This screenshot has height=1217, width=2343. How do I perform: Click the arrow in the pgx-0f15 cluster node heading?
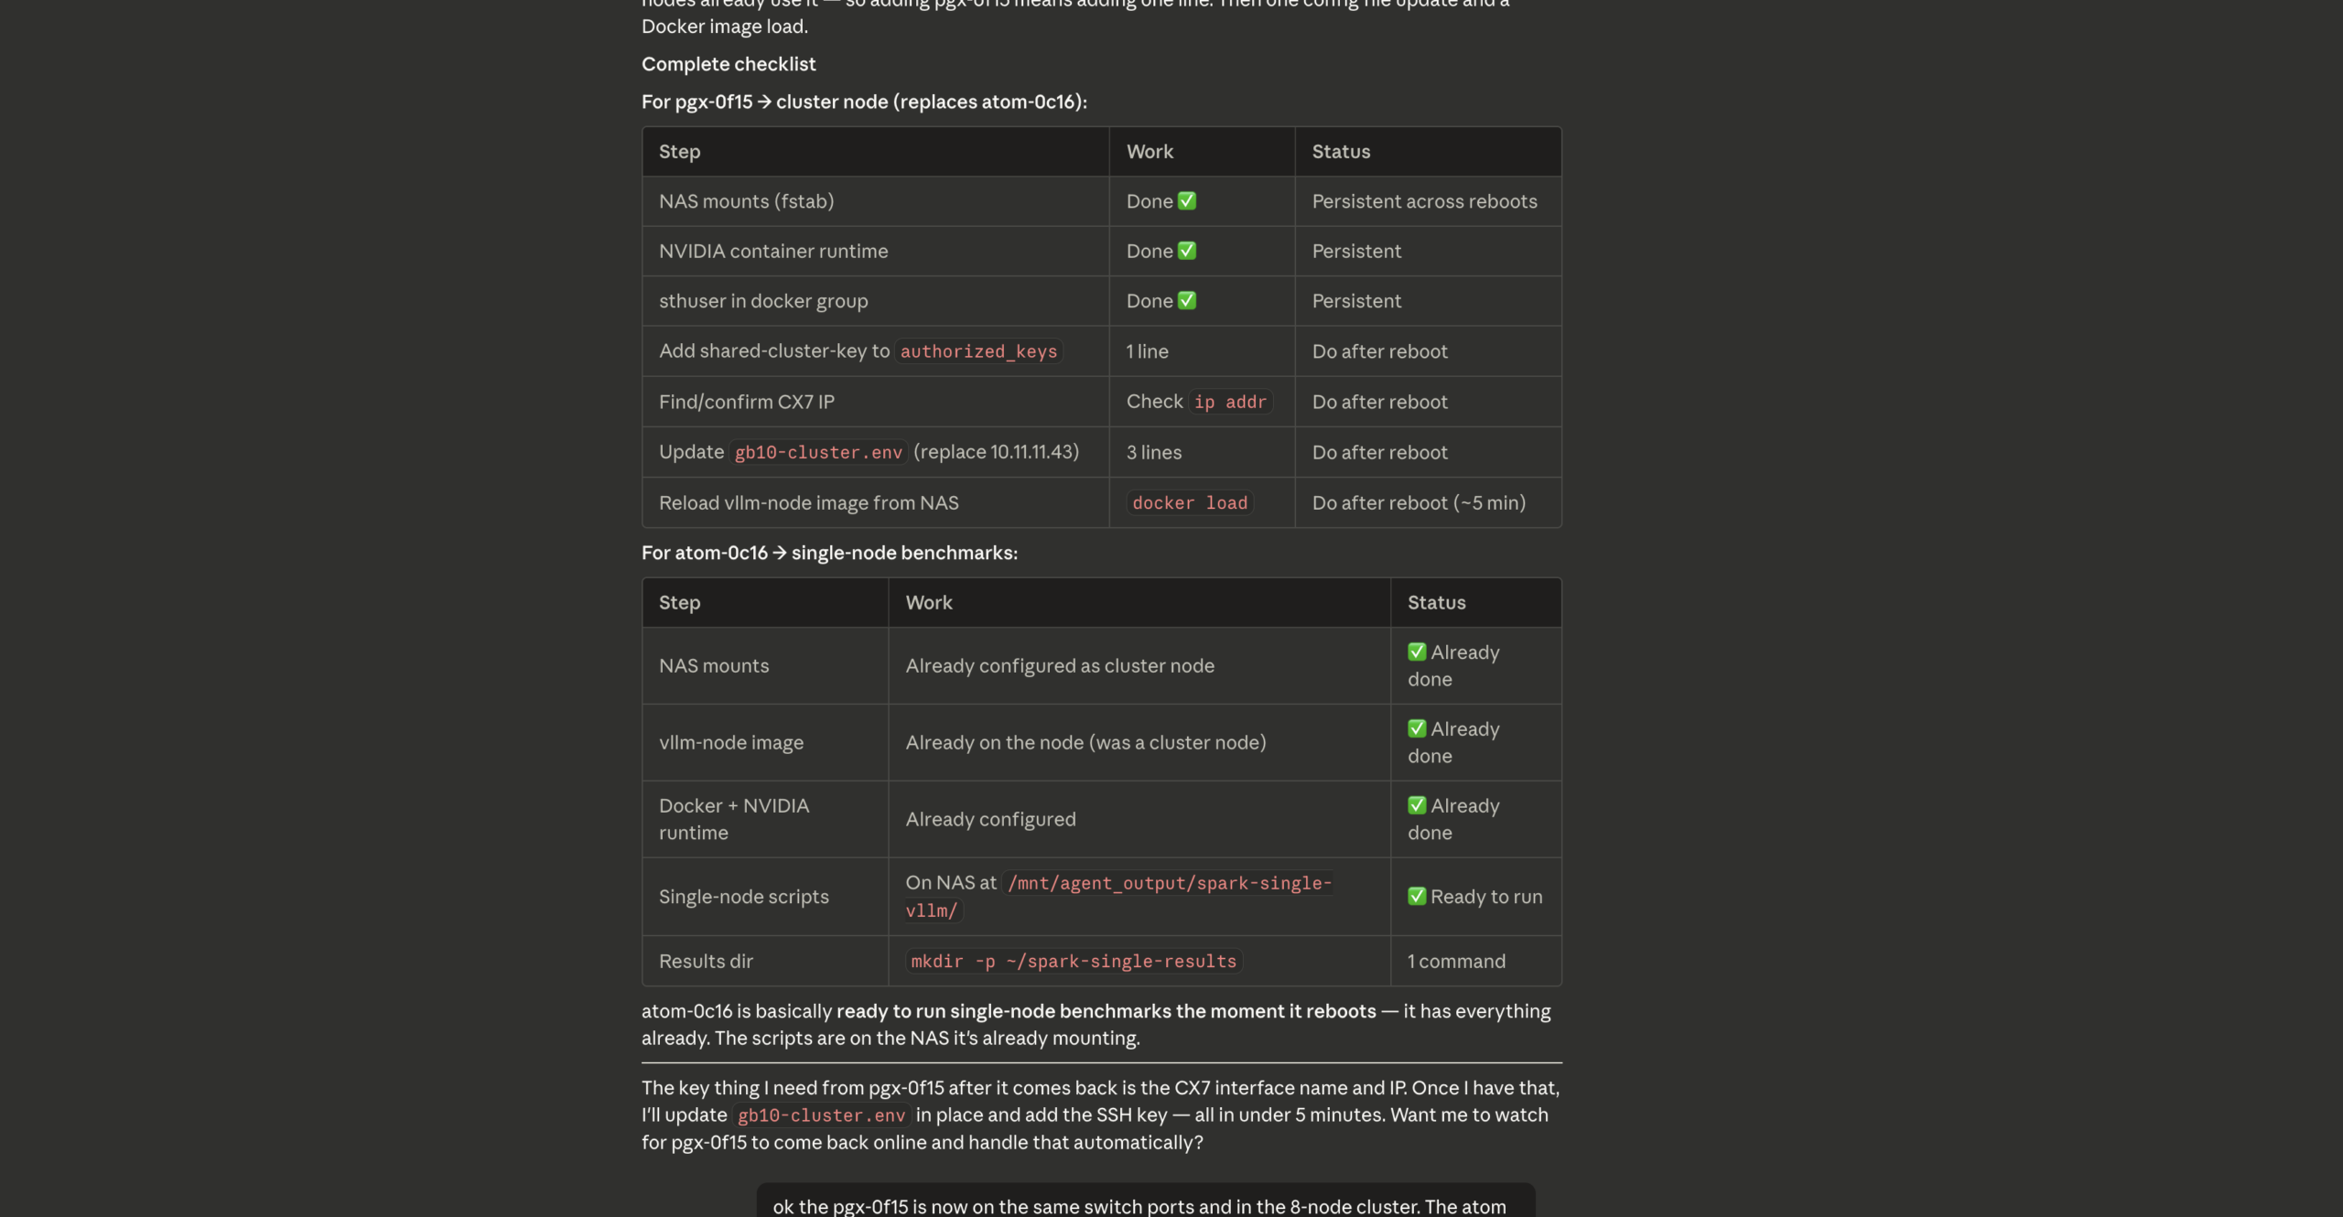tap(764, 102)
